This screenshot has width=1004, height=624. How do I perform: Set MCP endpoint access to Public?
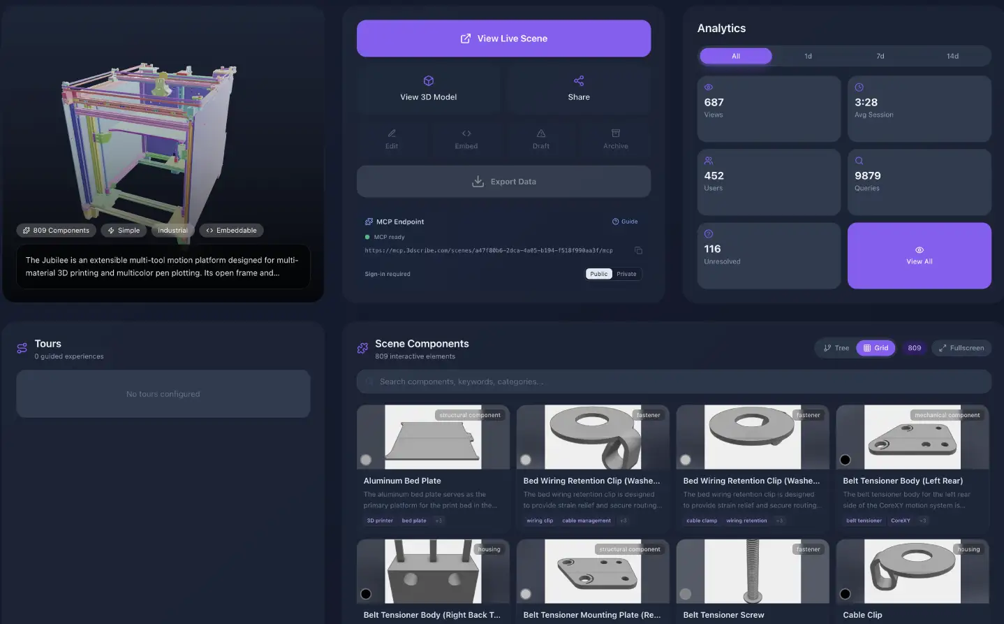point(599,274)
